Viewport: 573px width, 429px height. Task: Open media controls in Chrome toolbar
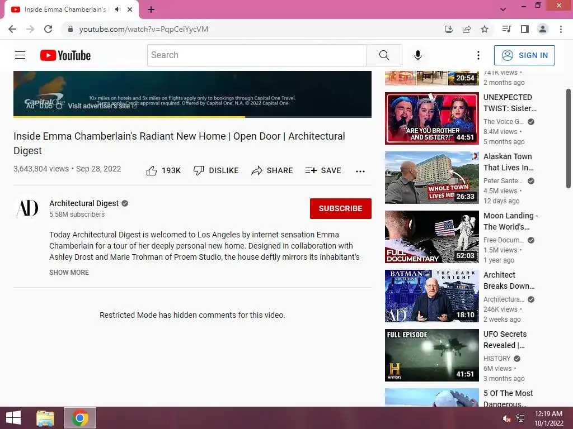click(x=506, y=29)
